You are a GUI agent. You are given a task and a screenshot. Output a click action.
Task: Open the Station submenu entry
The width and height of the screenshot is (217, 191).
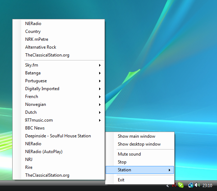pos(140,170)
